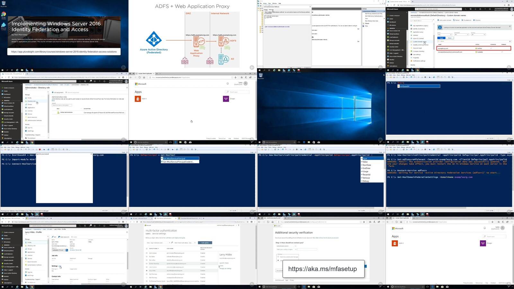Switch to 'service settings' tab on multi-factor page
This screenshot has width=514, height=289.
point(159,233)
